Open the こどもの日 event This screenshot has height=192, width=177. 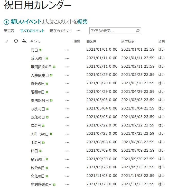point(38,117)
